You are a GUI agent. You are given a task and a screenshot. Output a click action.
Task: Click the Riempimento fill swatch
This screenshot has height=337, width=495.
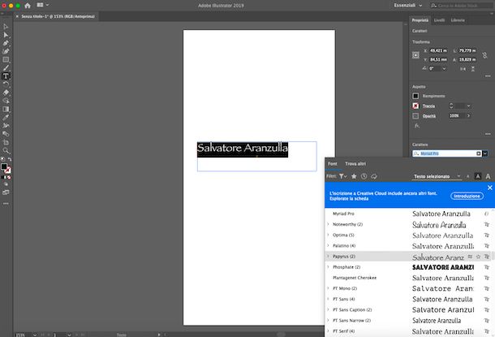point(415,96)
